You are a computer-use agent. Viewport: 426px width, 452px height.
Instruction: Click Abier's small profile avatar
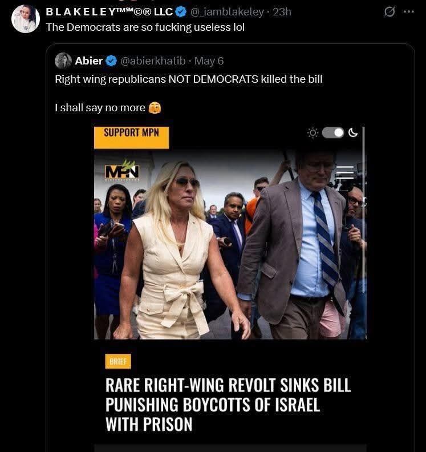pos(63,61)
